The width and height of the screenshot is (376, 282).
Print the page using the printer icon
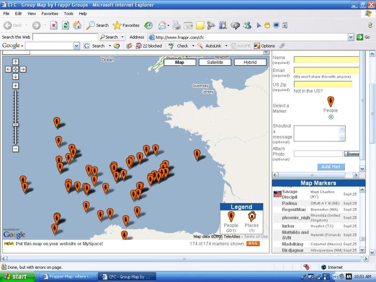tap(177, 25)
